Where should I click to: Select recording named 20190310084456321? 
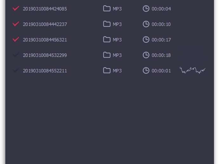click(45, 40)
